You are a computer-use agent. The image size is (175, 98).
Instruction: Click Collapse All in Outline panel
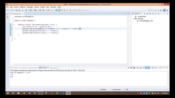point(145,14)
